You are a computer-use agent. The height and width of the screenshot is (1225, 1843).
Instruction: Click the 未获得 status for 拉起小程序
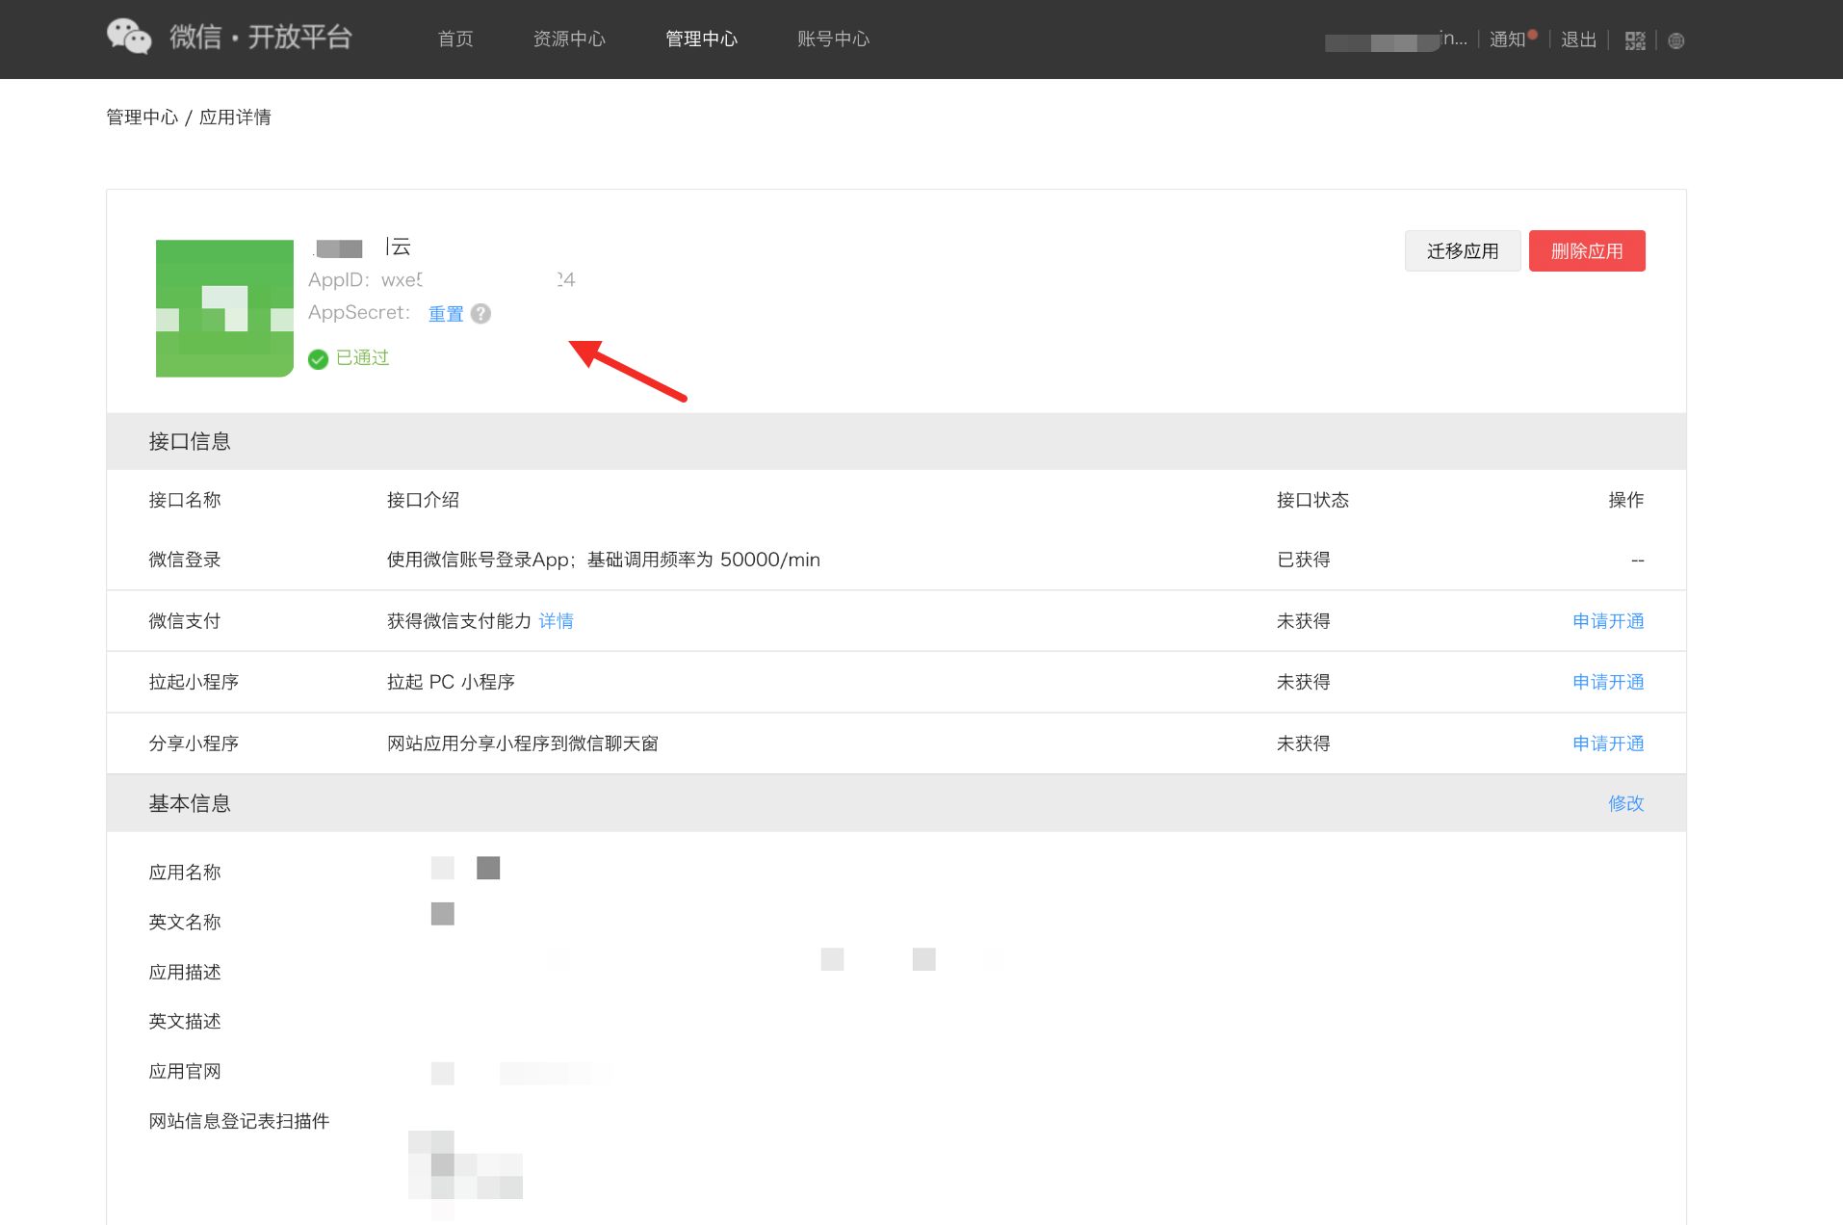click(x=1304, y=682)
